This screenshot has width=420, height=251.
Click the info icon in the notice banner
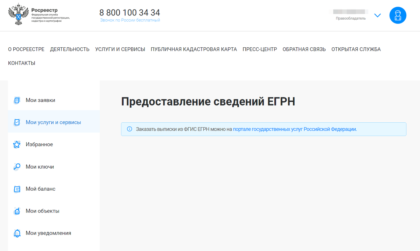(129, 129)
